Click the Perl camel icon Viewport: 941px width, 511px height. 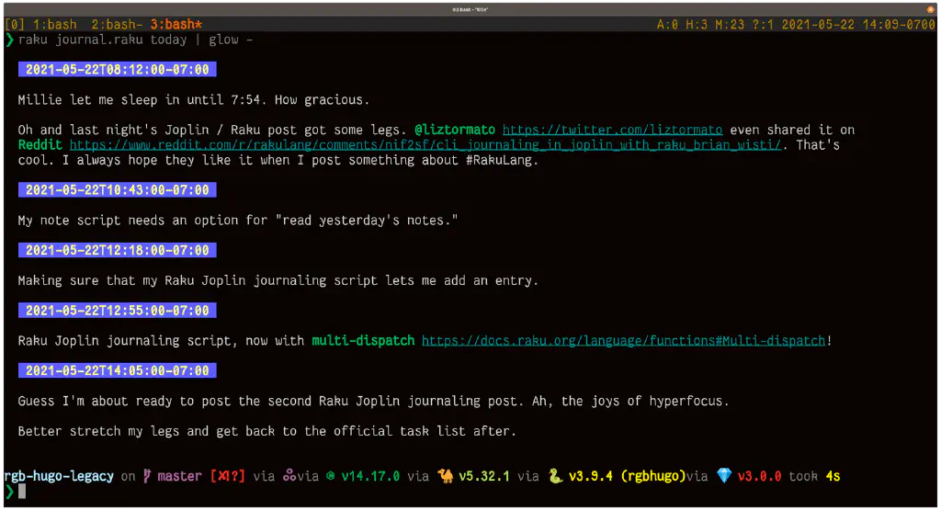(446, 476)
